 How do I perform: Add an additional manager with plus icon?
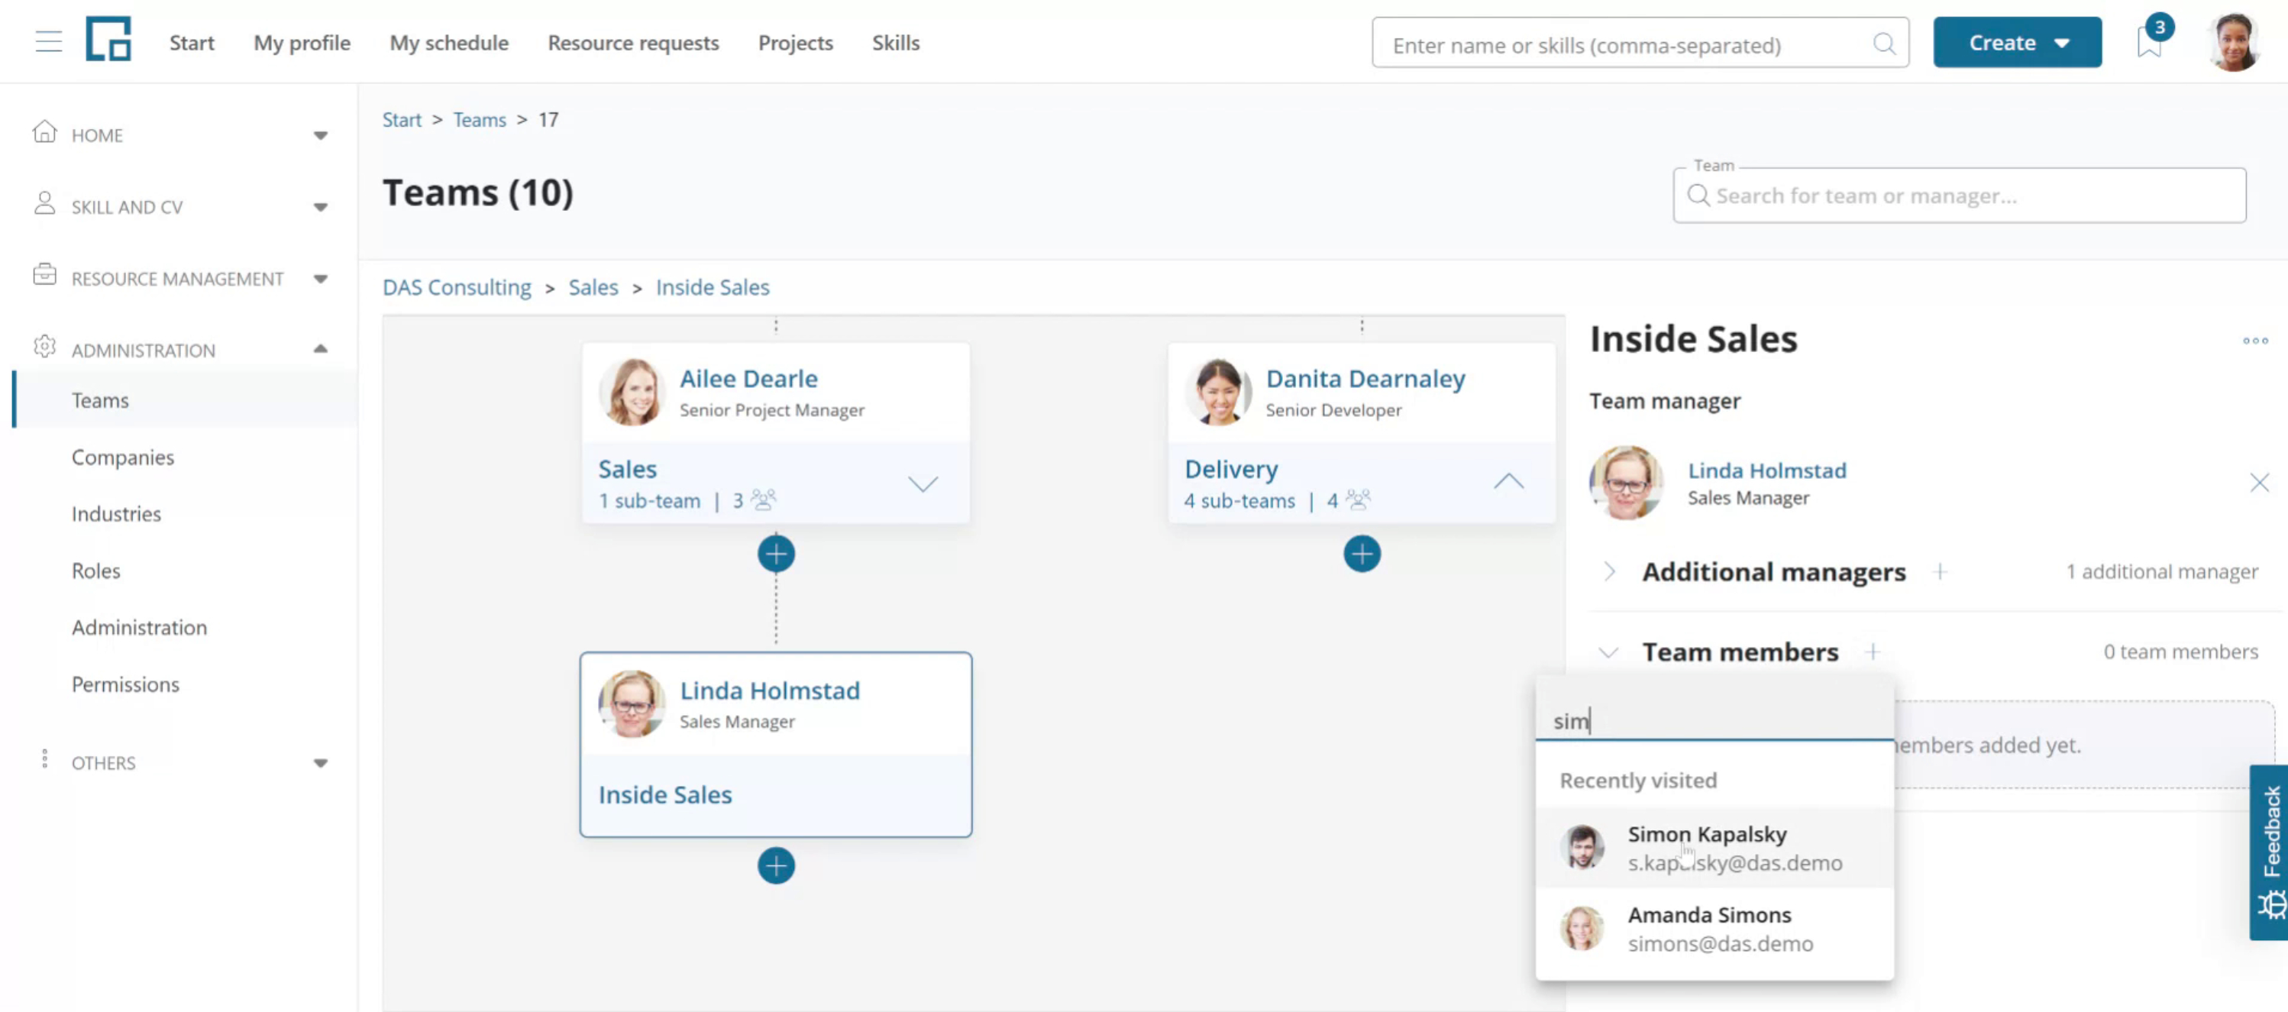(1940, 571)
